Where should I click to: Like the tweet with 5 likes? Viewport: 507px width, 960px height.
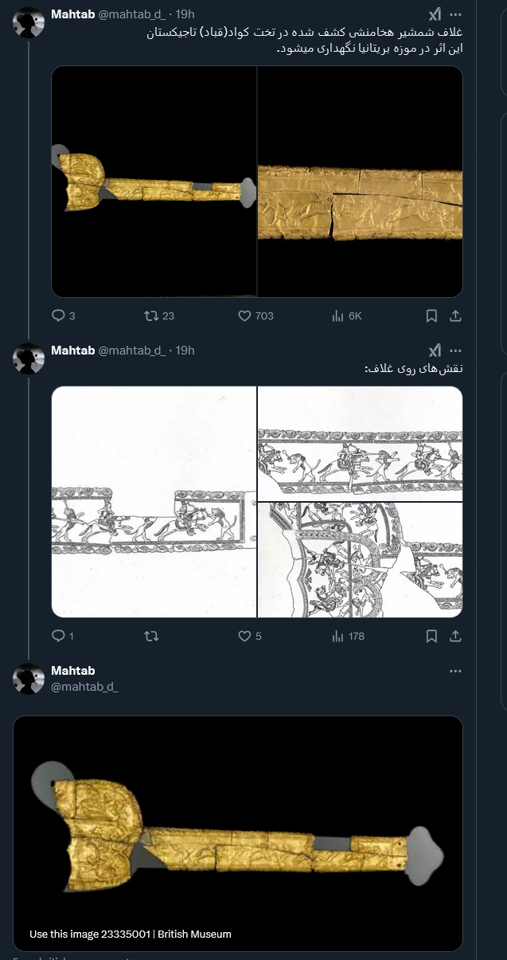point(245,636)
